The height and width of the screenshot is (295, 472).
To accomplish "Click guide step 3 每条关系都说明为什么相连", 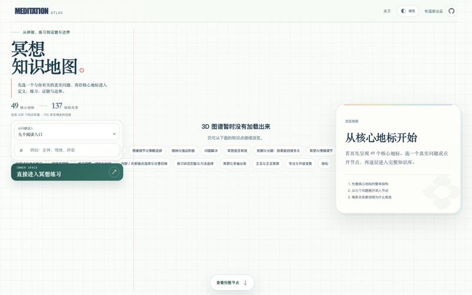I will [370, 197].
